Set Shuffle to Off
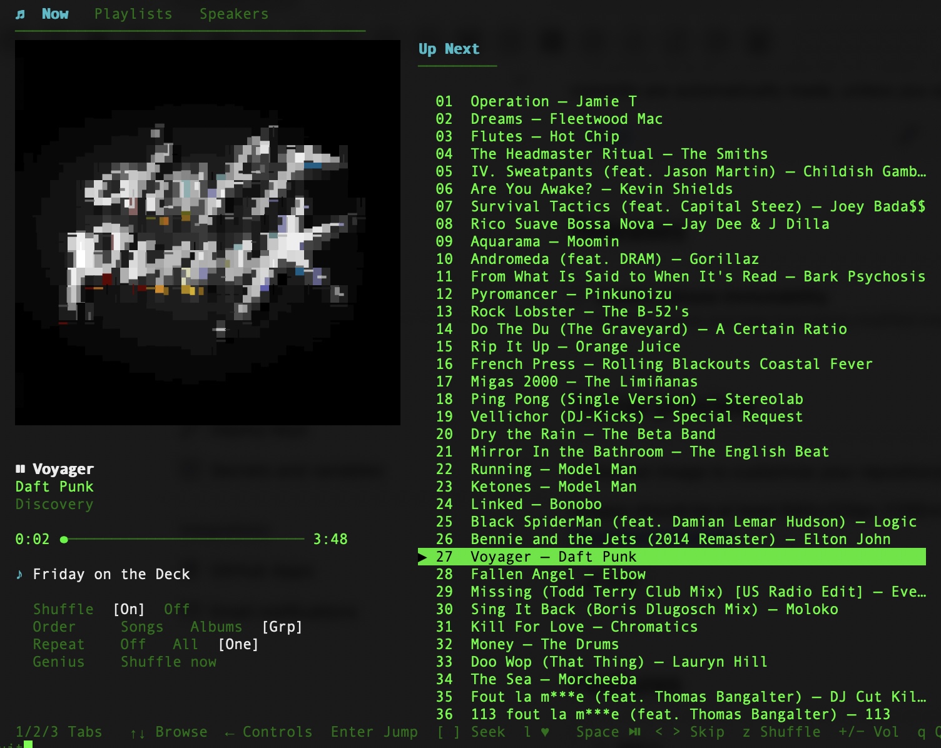This screenshot has width=941, height=748. tap(176, 609)
